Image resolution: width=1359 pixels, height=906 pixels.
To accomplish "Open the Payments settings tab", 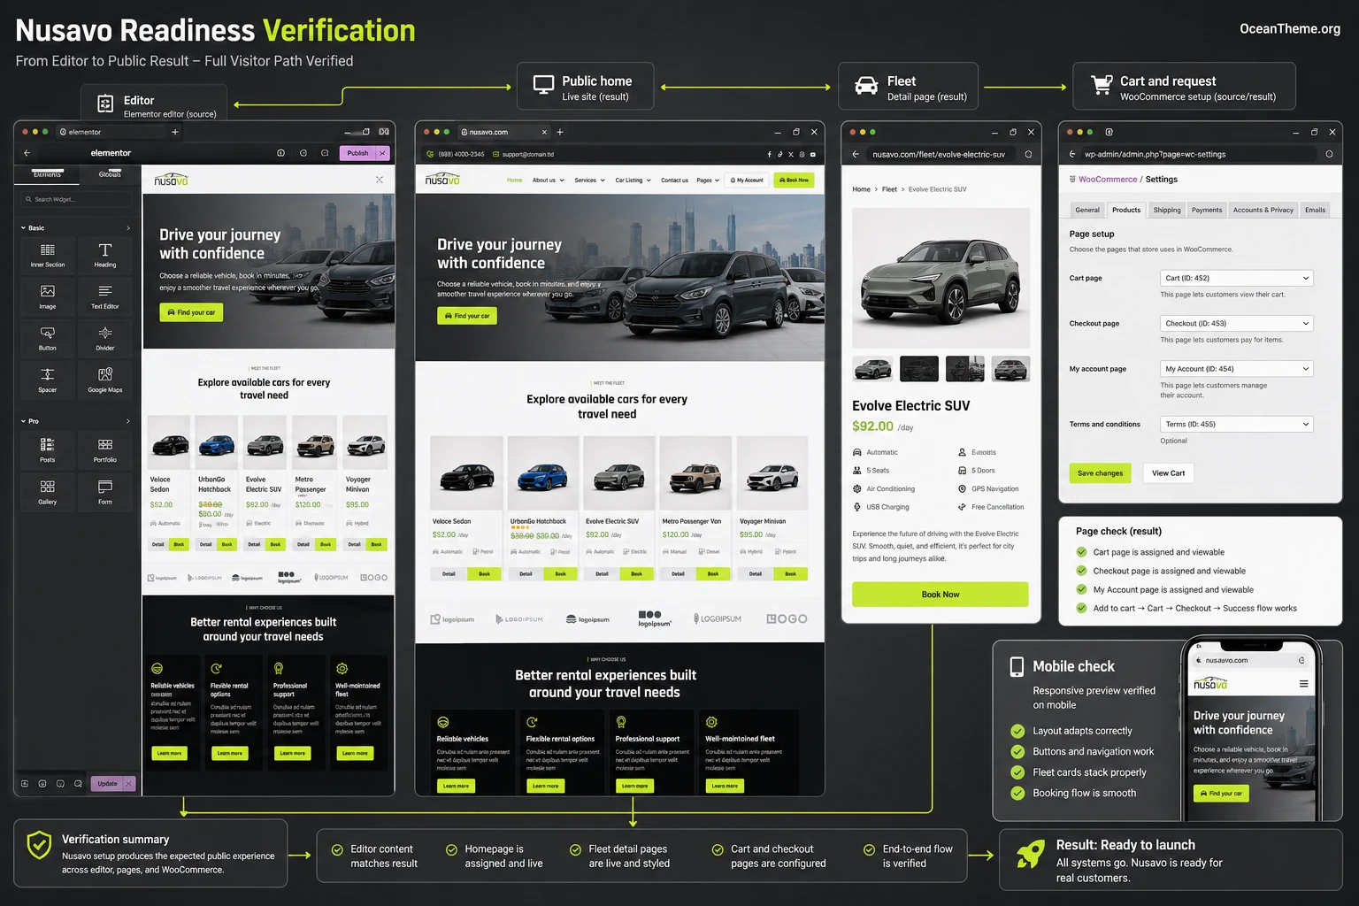I will tap(1207, 210).
